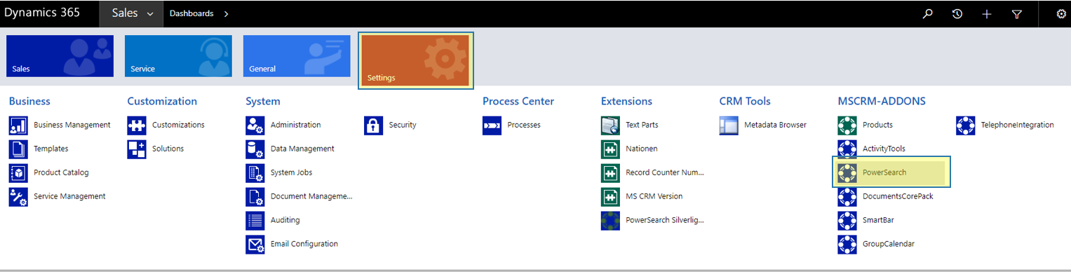The width and height of the screenshot is (1071, 272).
Task: Open Dashboards in the navigation bar
Action: coord(191,13)
